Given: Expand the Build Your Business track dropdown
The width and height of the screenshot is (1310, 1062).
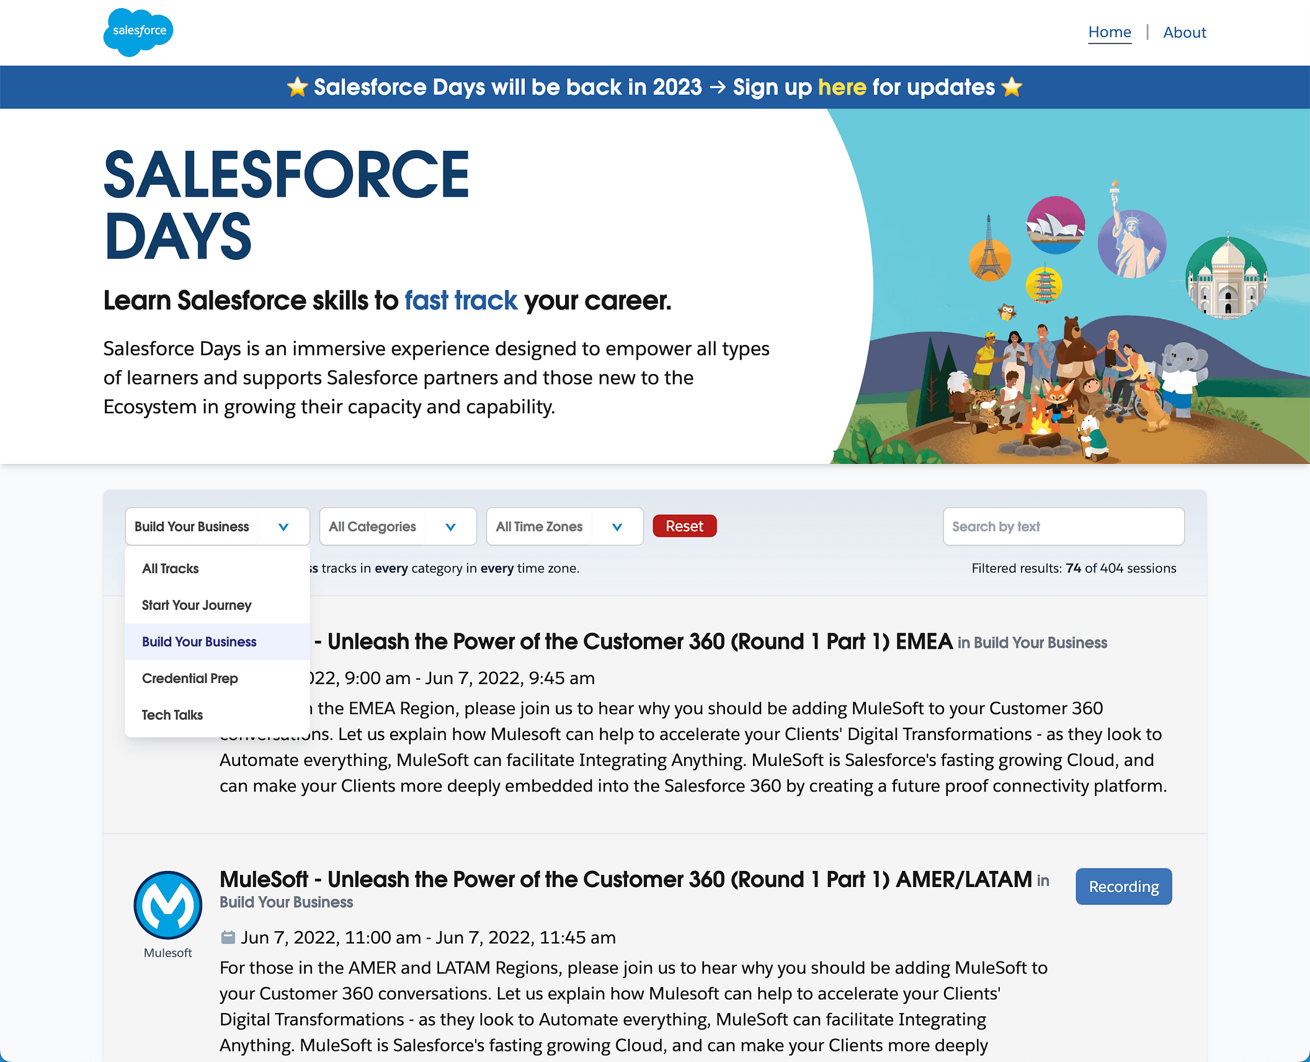Looking at the screenshot, I should pos(217,527).
